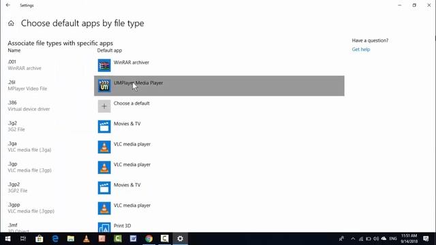The height and width of the screenshot is (245, 436).
Task: Open Task View from the taskbar
Action: click(x=23, y=239)
